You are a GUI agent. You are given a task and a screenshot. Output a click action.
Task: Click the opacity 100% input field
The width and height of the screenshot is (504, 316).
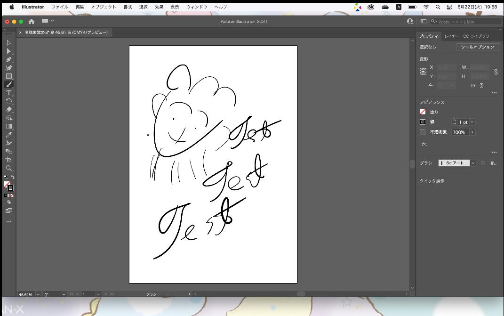[x=460, y=132]
